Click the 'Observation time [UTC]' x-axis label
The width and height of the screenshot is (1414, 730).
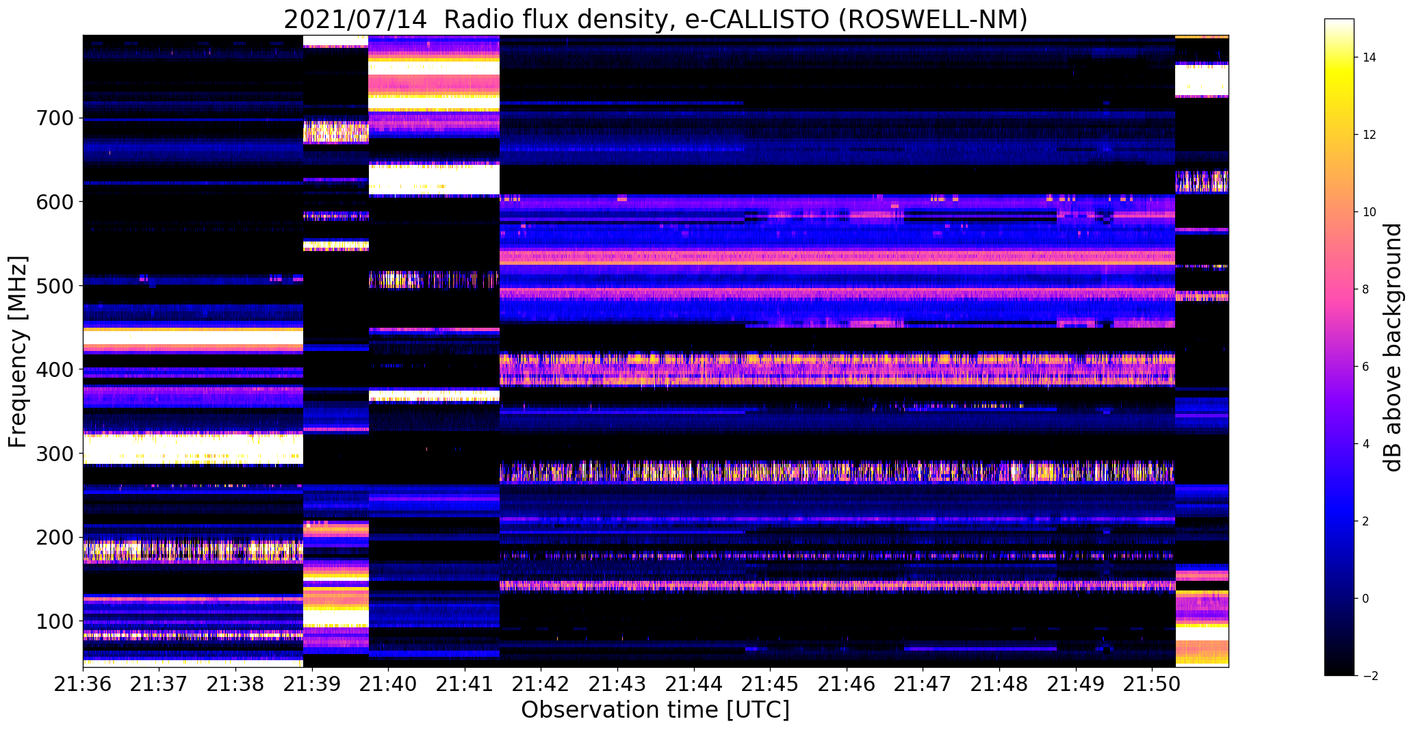coord(655,710)
